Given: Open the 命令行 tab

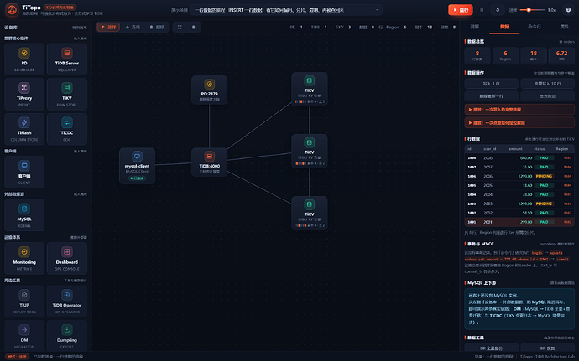Looking at the screenshot, I should pyautogui.click(x=535, y=27).
